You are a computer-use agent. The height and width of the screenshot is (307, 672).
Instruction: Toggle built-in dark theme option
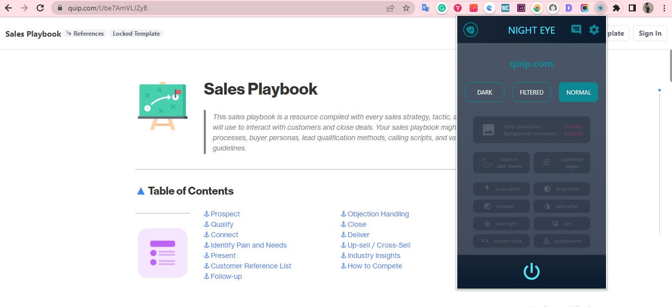tap(501, 162)
